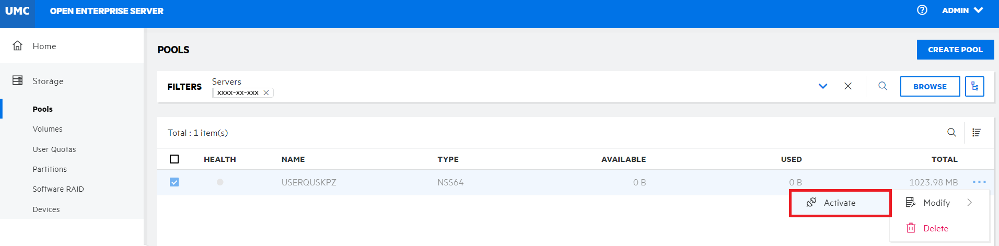Click the pool name USERQUSKPZ
Viewport: 999px width, 246px height.
click(309, 182)
